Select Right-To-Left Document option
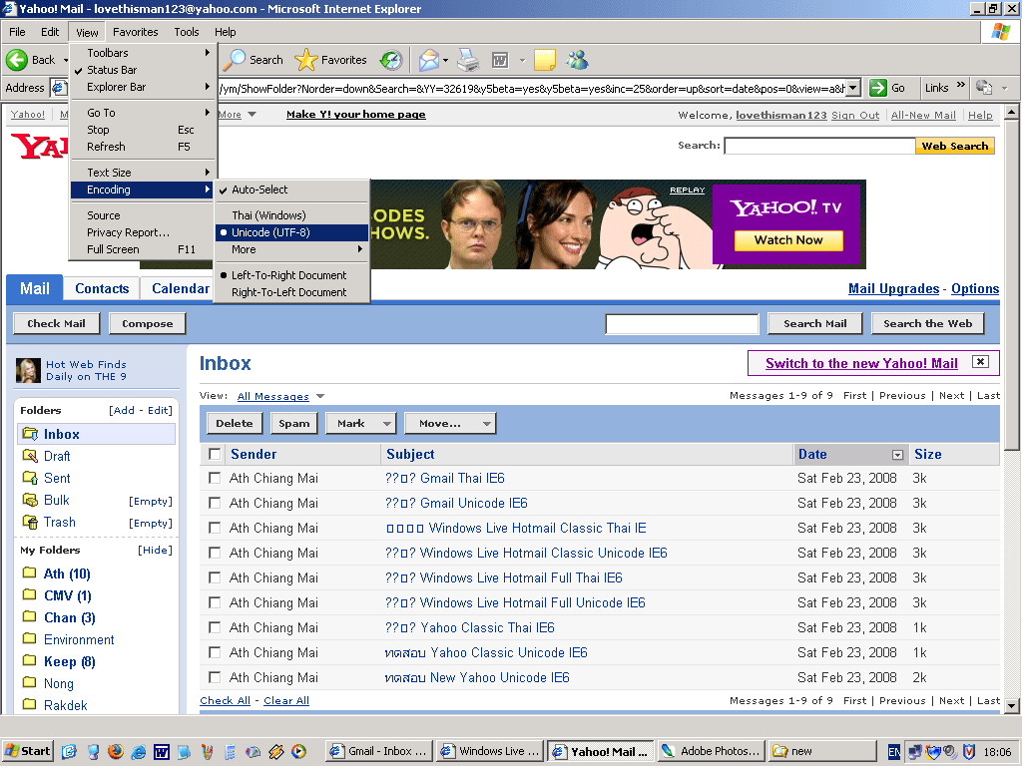The width and height of the screenshot is (1022, 766). click(292, 292)
